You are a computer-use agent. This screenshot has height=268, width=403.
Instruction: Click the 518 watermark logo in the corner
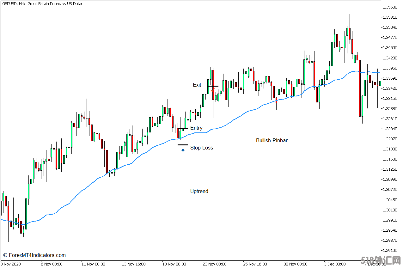(381, 260)
